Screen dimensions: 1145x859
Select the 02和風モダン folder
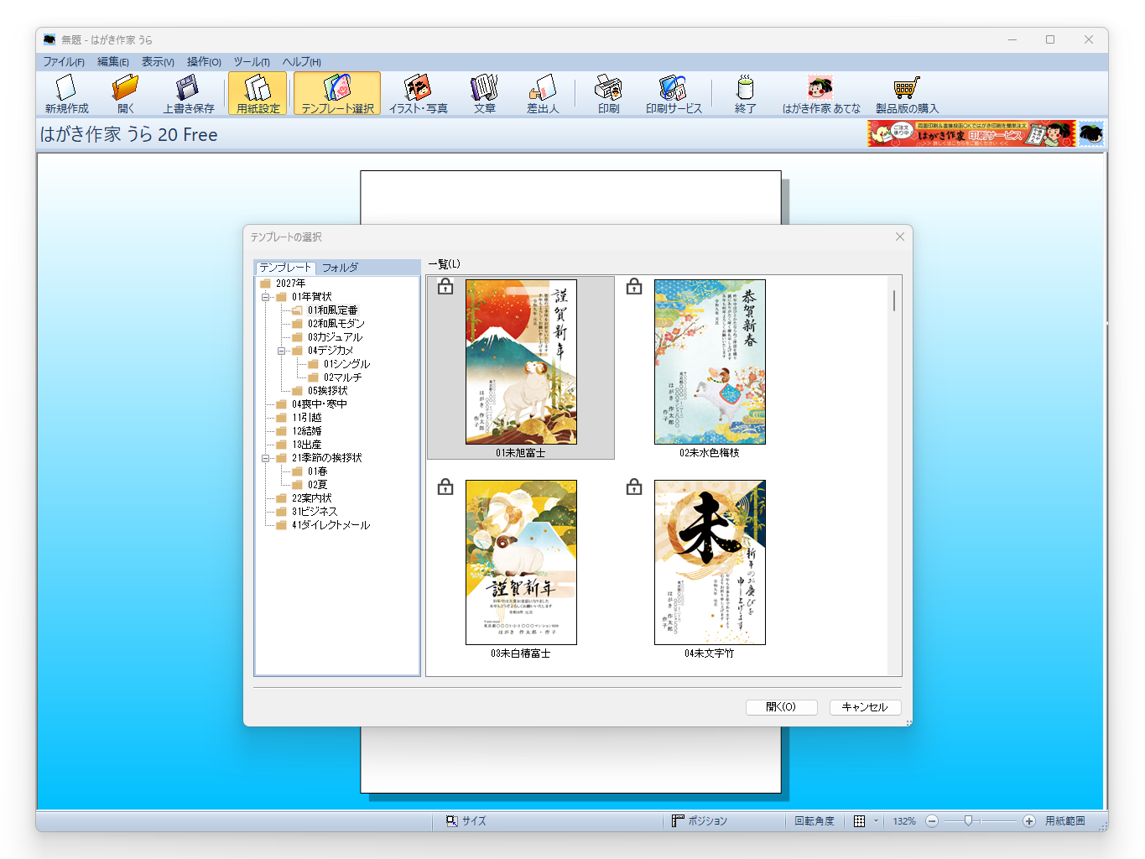click(x=336, y=324)
